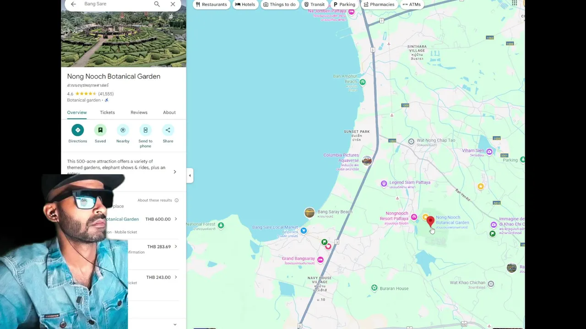Filter map by Parking chip
The width and height of the screenshot is (586, 329).
[344, 5]
